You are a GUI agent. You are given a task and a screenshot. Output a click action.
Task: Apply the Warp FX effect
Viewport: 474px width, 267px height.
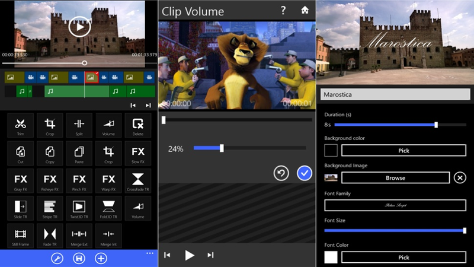108,181
